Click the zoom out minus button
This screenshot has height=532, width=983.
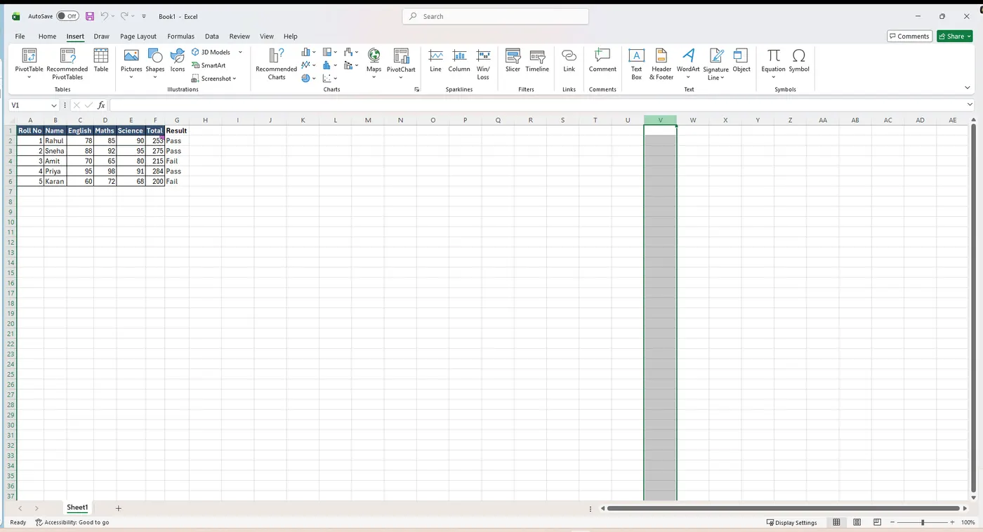pos(892,522)
